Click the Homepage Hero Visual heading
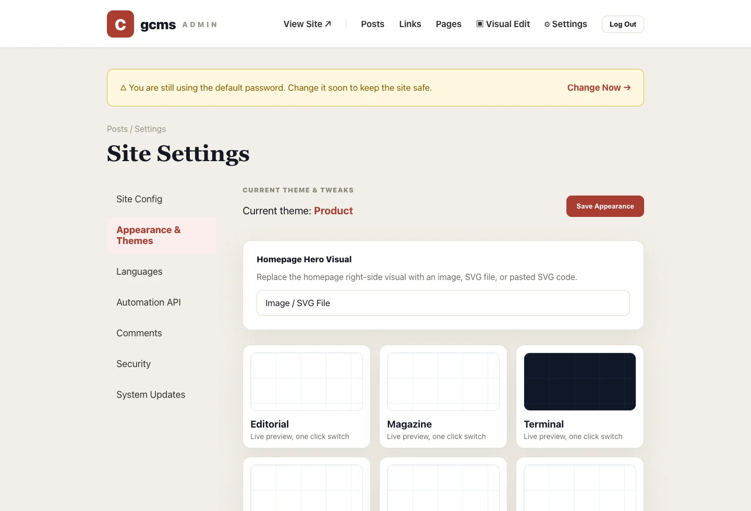This screenshot has width=751, height=511. pos(304,259)
